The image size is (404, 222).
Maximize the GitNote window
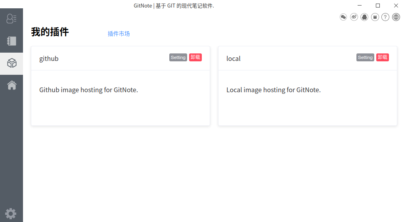coord(378,6)
